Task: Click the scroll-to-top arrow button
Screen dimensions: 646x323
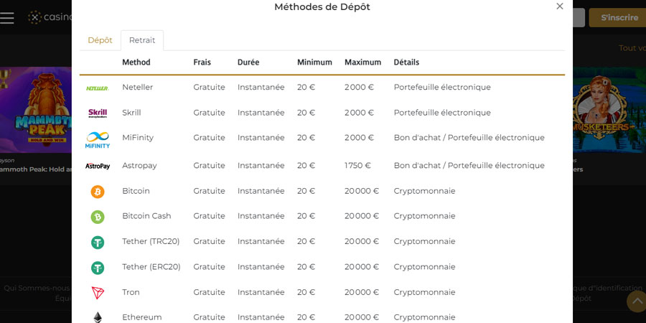Action: pyautogui.click(x=637, y=301)
